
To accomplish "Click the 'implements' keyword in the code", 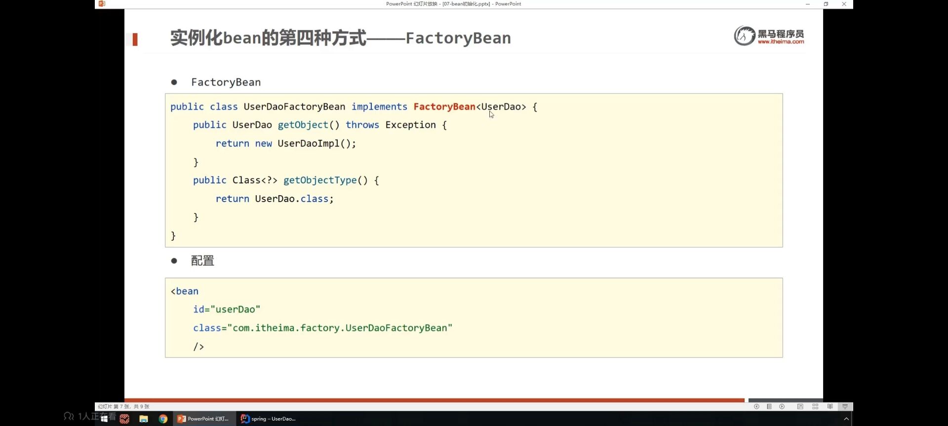I will [379, 106].
